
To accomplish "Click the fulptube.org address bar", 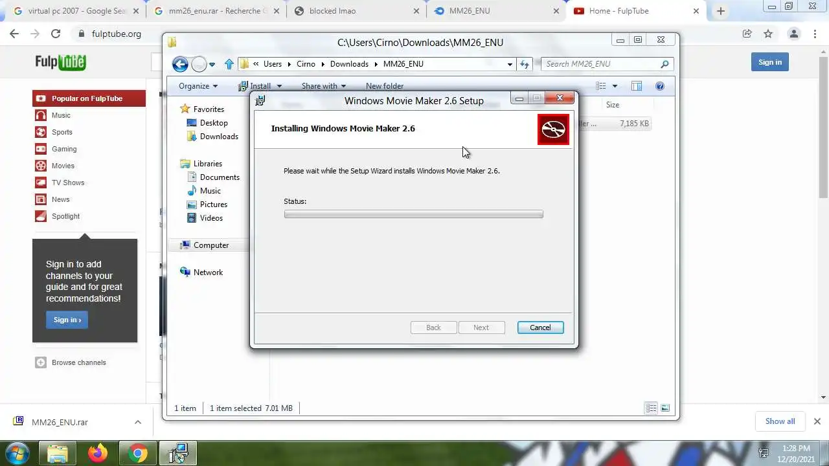I will [x=117, y=34].
